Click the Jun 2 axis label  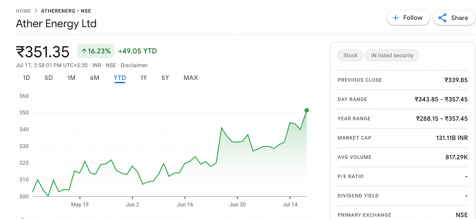coord(132,205)
